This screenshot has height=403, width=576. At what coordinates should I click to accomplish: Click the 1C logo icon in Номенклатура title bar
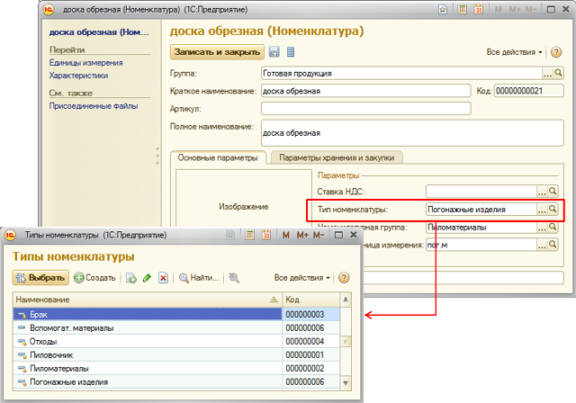coord(49,10)
